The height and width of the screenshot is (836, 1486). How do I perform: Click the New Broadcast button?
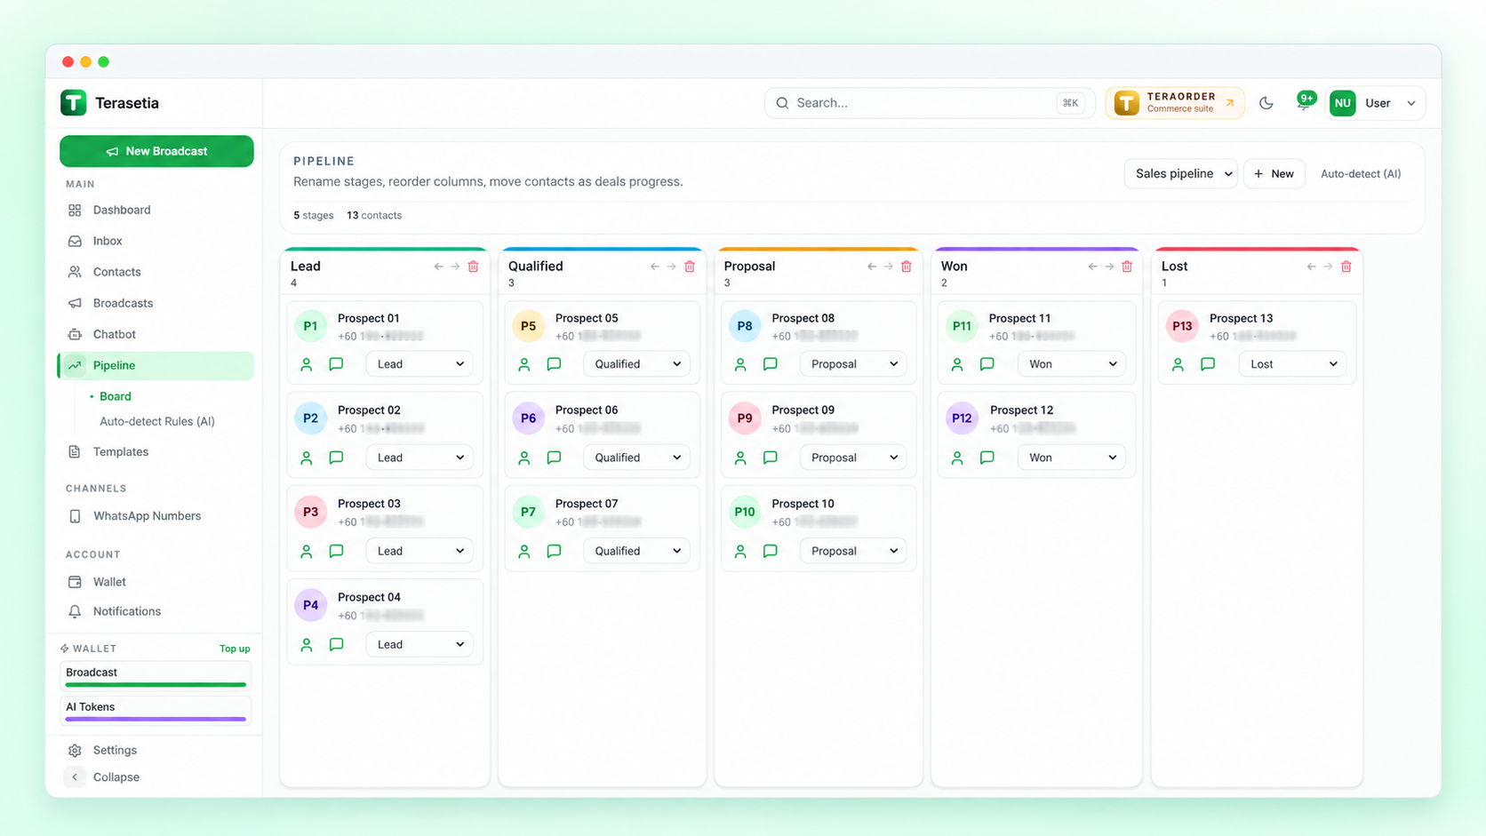pos(156,151)
